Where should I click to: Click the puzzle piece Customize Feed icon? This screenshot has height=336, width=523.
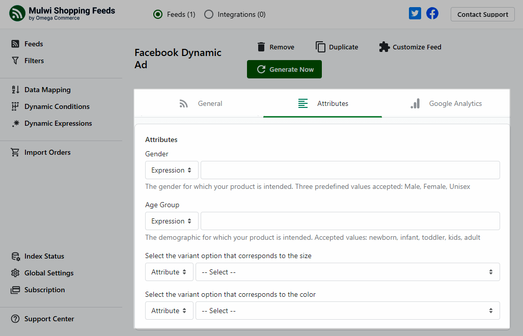[x=384, y=47]
